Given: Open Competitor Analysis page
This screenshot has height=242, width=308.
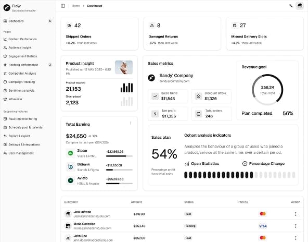Looking at the screenshot, I should (28, 73).
